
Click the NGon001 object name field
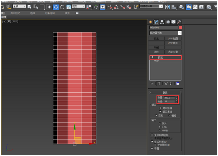point(164,28)
